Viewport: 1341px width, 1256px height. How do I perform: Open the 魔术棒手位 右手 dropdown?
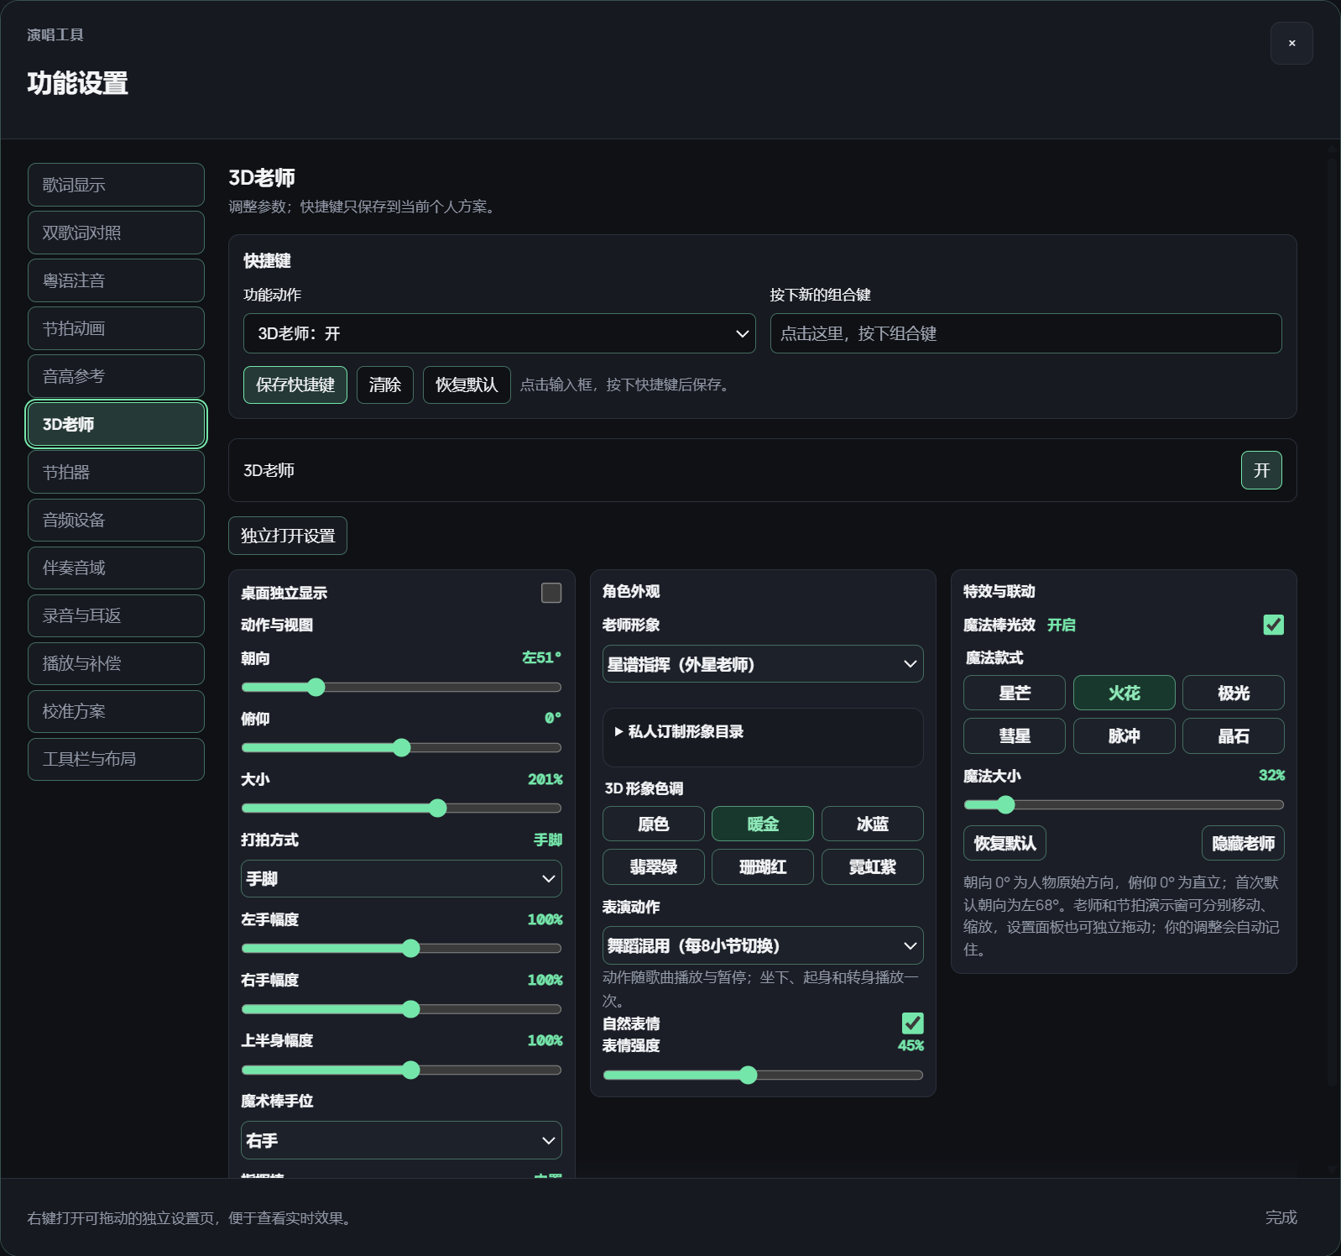click(x=401, y=1140)
